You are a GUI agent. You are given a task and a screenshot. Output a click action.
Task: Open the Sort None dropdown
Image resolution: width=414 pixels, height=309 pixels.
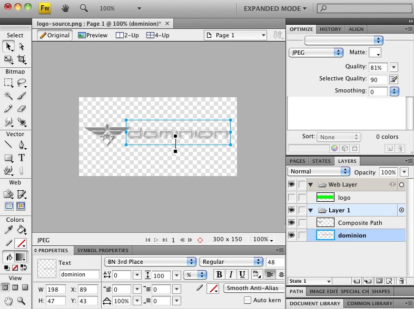[x=339, y=137]
